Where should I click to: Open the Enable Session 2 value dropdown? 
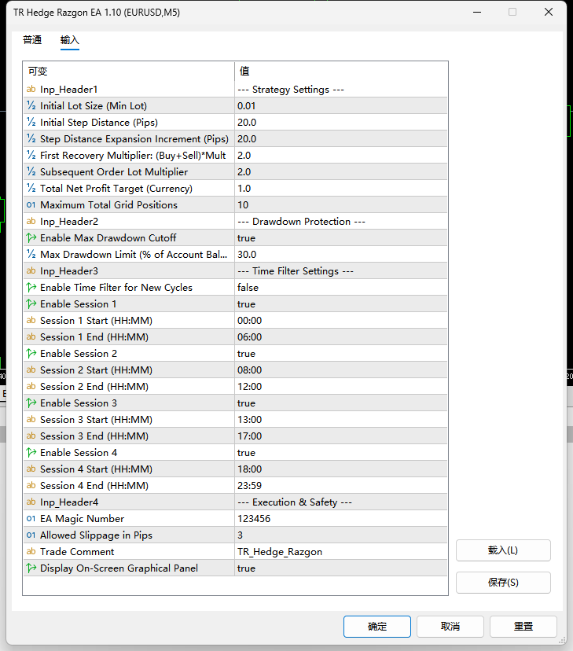tap(340, 353)
